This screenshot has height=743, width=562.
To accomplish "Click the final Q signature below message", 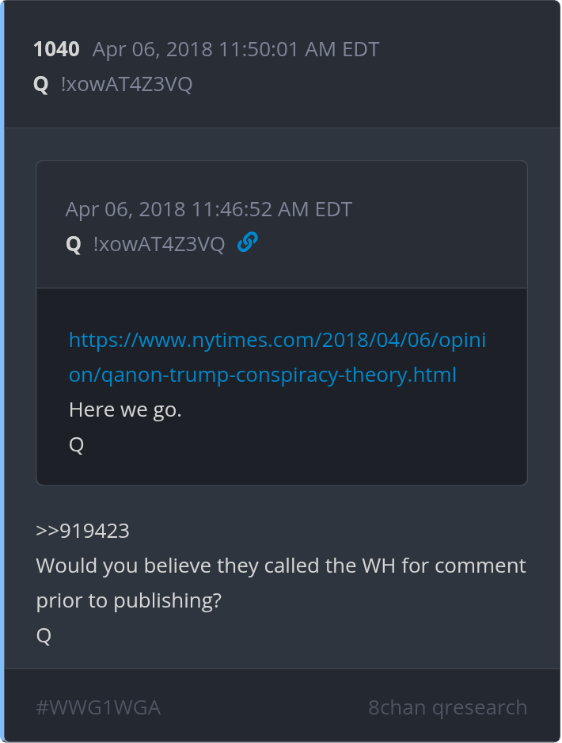I will tap(44, 635).
